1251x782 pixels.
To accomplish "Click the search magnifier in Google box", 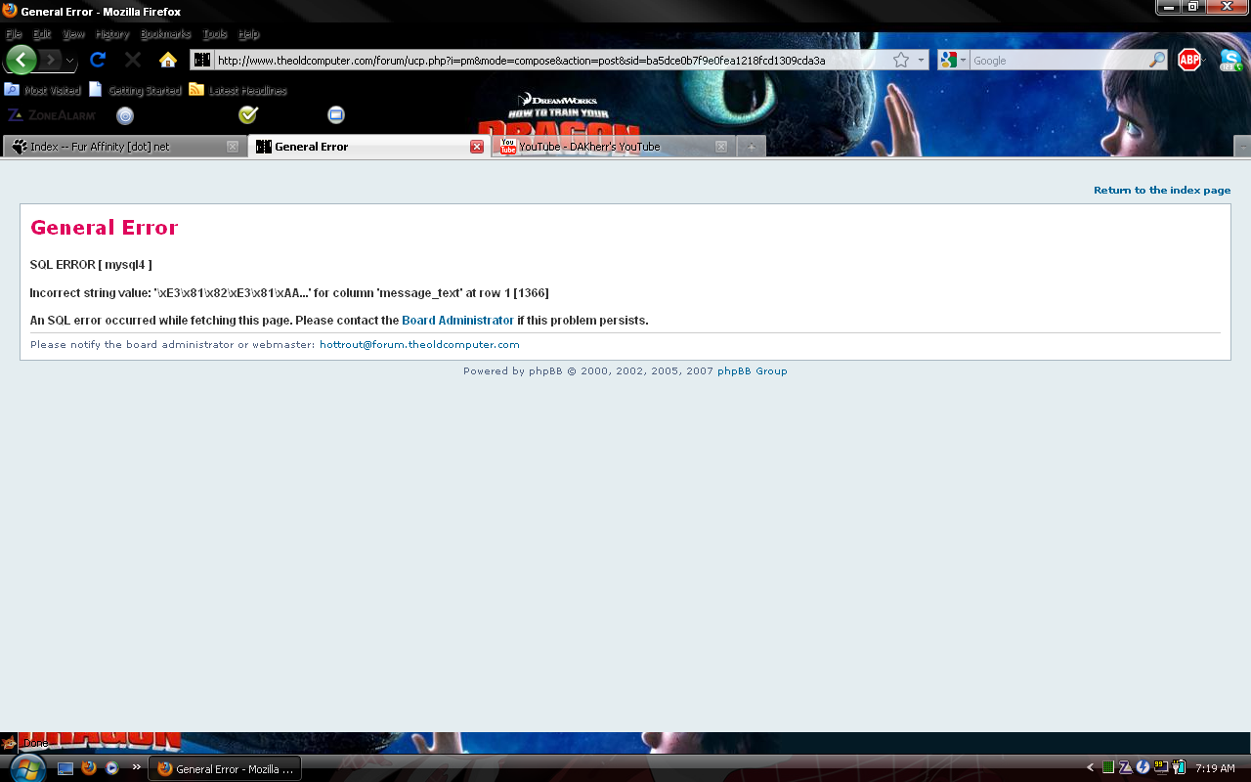I will point(1156,61).
